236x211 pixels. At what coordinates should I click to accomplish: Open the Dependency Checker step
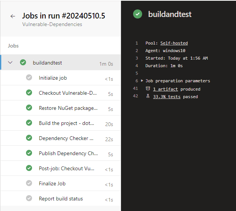click(61, 138)
